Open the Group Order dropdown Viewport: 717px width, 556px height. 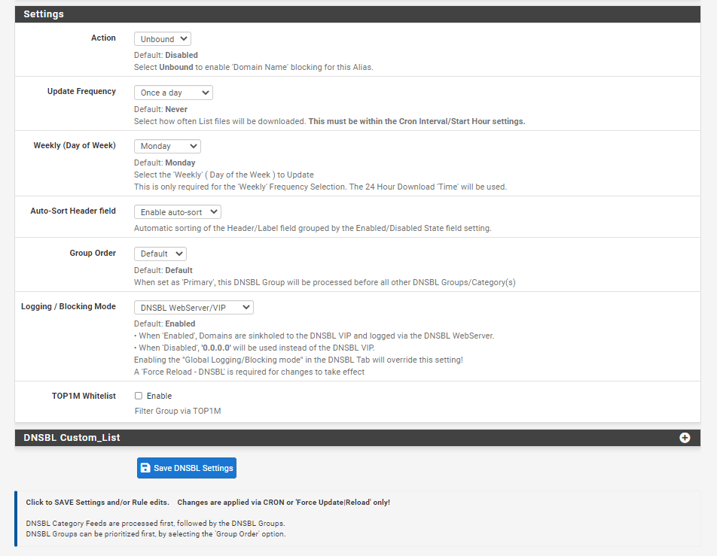point(160,254)
